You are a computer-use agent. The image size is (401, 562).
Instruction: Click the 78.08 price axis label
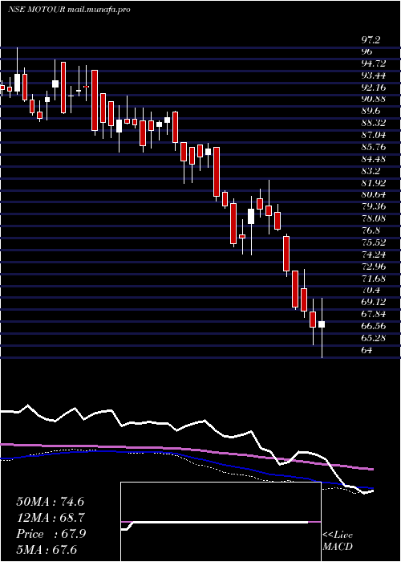coord(374,218)
